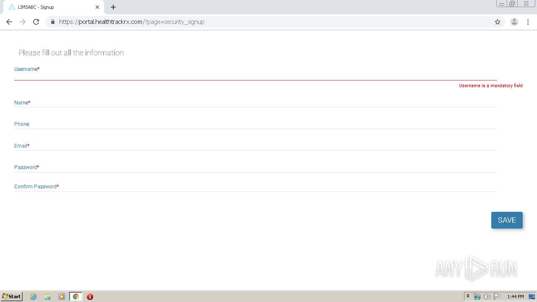This screenshot has width=537, height=302.
Task: Reload the signup page
Action: tap(36, 22)
